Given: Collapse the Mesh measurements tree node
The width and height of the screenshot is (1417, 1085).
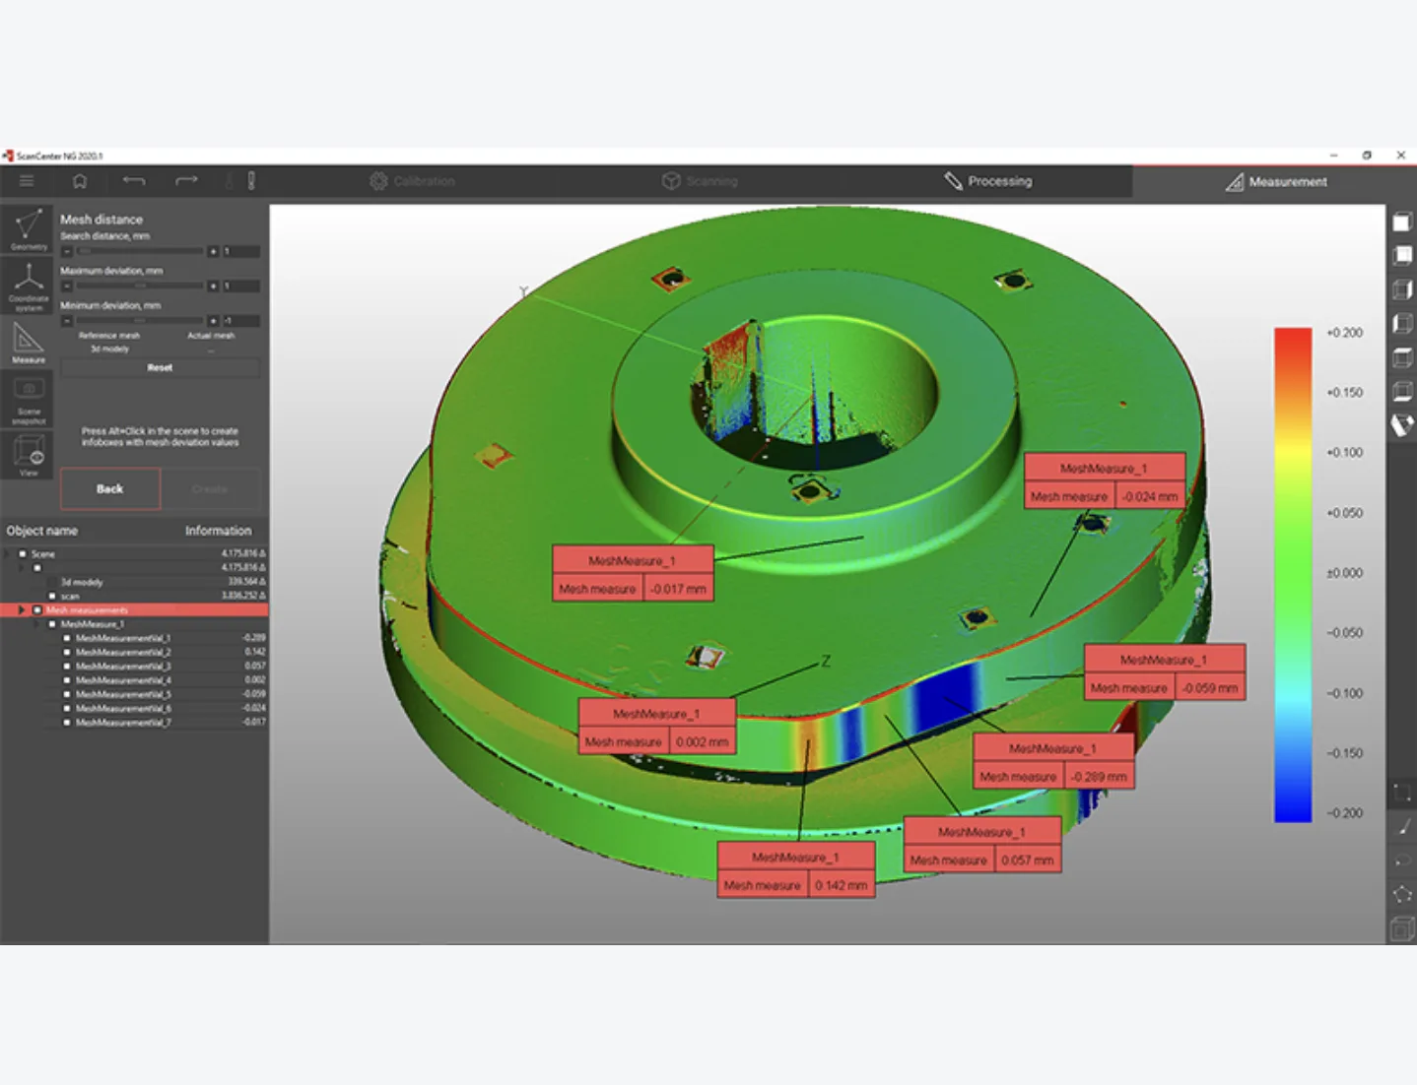Looking at the screenshot, I should pyautogui.click(x=22, y=610).
